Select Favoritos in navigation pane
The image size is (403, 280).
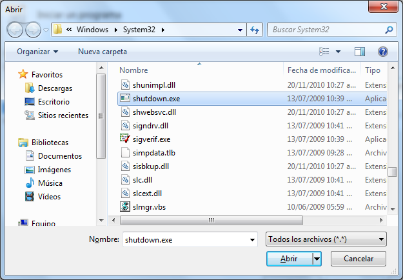point(47,75)
